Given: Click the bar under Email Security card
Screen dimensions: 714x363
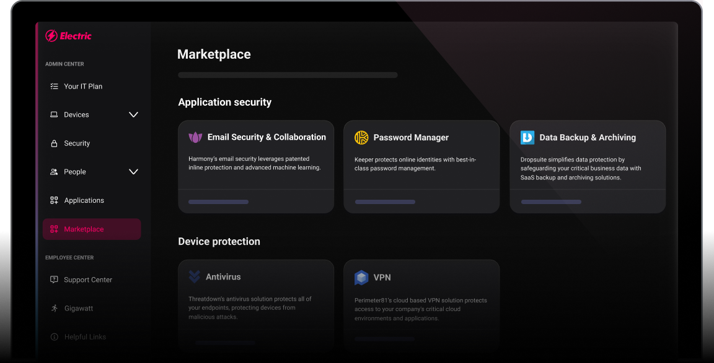Looking at the screenshot, I should [x=219, y=202].
